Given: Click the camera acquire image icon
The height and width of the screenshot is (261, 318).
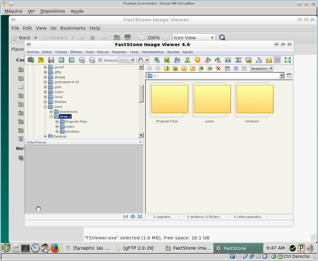Looking at the screenshot, I should click(x=31, y=60).
